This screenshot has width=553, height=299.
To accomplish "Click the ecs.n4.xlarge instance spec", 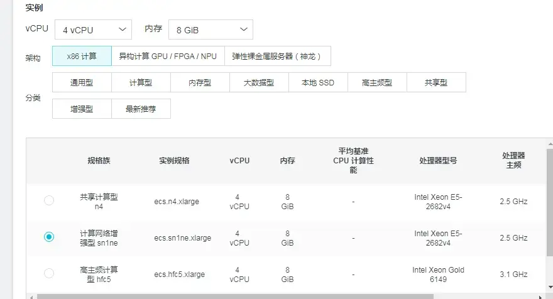I will tap(177, 202).
